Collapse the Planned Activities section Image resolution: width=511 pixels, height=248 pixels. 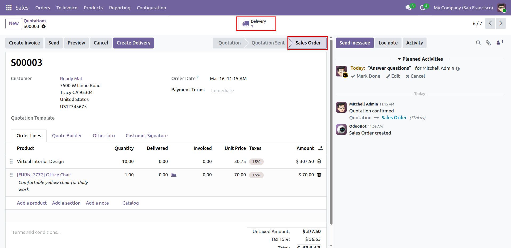point(420,59)
